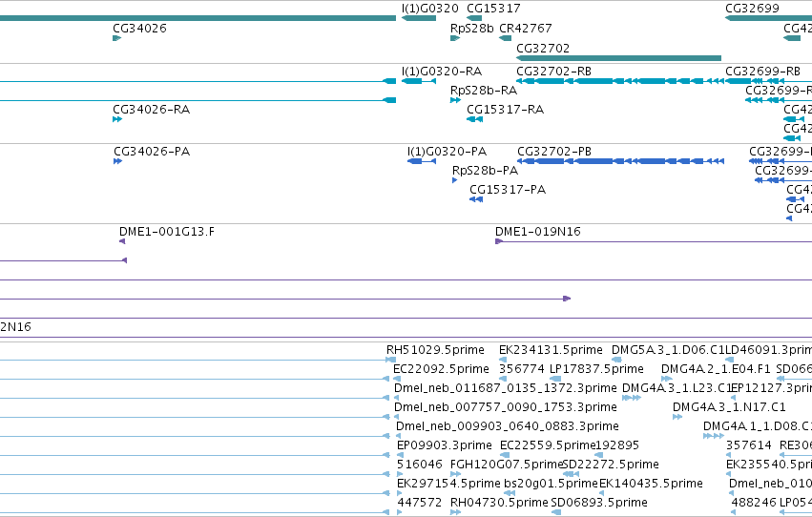Click EST EC22092.5prime
Image resolution: width=812 pixels, height=517 pixels.
441,369
